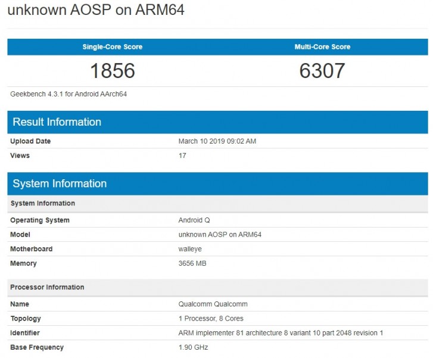433x358 pixels.
Task: Select the ARM implementer identifier text
Action: [x=281, y=333]
